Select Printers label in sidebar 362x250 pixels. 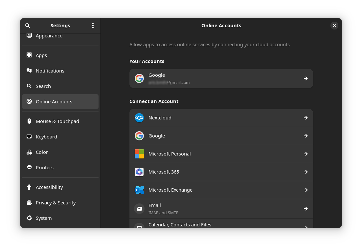(45, 168)
